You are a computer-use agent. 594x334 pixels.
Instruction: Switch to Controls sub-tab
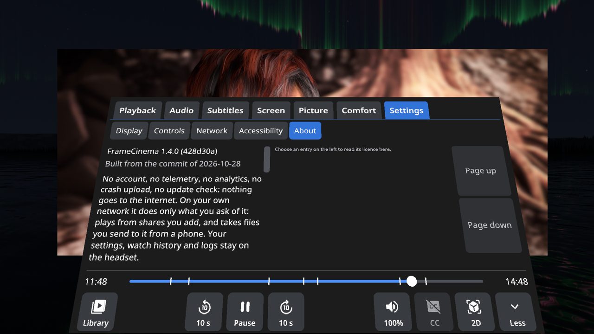[x=169, y=131]
